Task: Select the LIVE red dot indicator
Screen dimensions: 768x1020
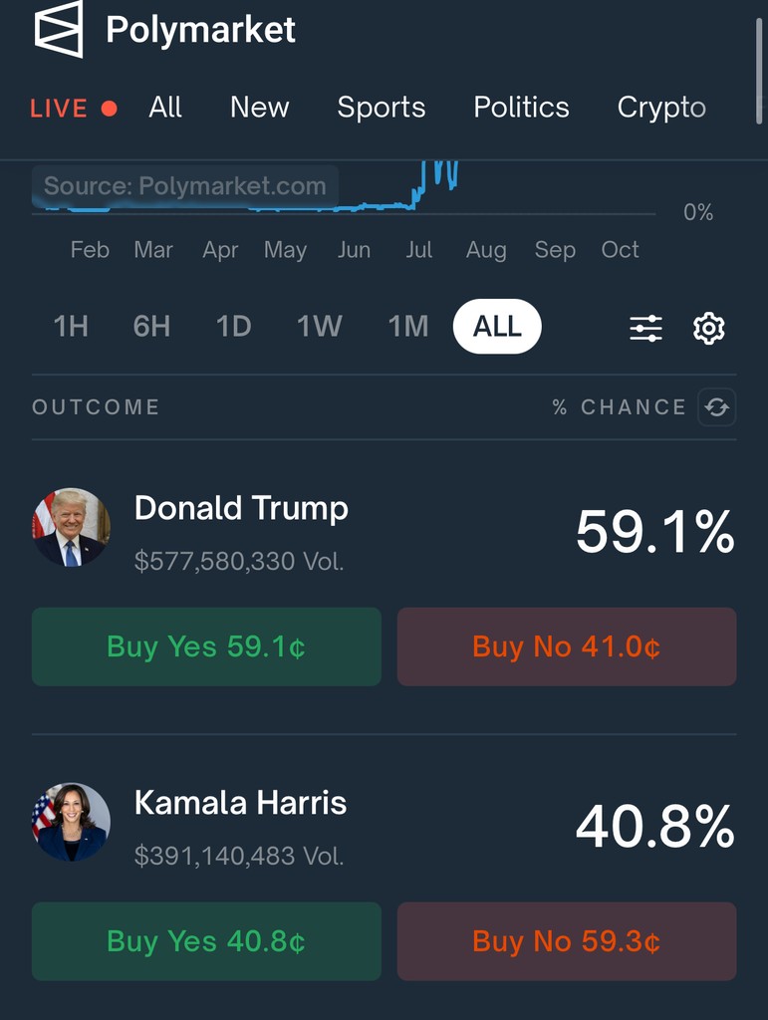Action: [x=110, y=108]
